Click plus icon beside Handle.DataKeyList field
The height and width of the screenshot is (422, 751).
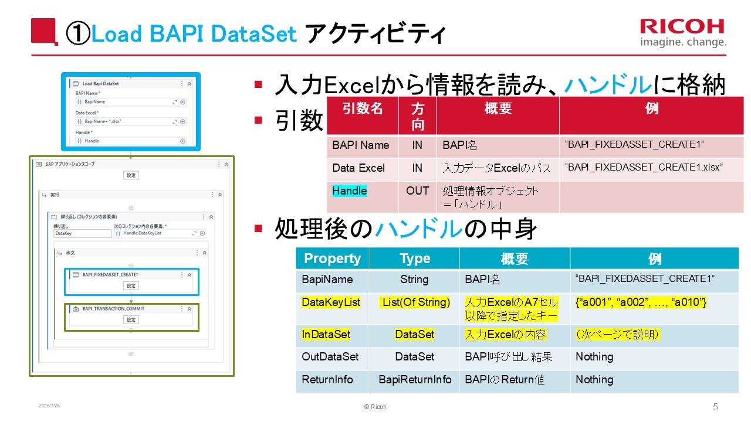point(202,233)
